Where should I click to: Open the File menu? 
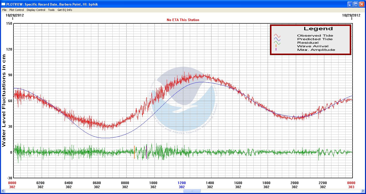(4, 10)
